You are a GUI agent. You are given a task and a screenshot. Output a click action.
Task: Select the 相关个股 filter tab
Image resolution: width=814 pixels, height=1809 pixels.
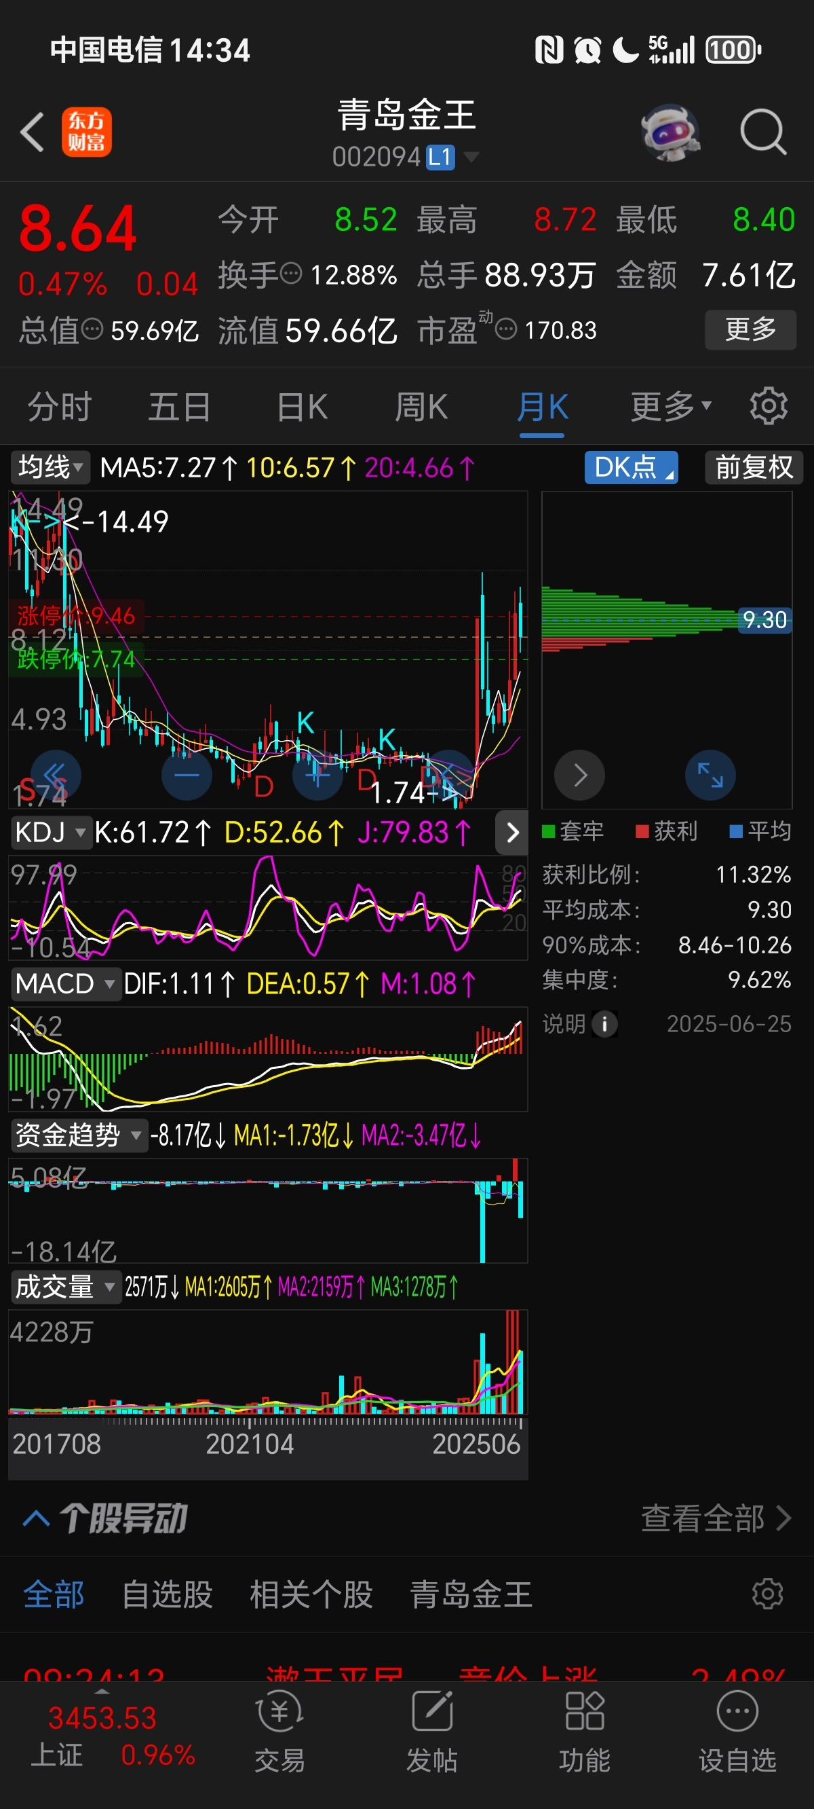click(x=311, y=1594)
